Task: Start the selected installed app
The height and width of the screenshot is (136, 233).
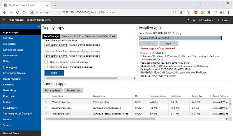Action: click(x=169, y=44)
